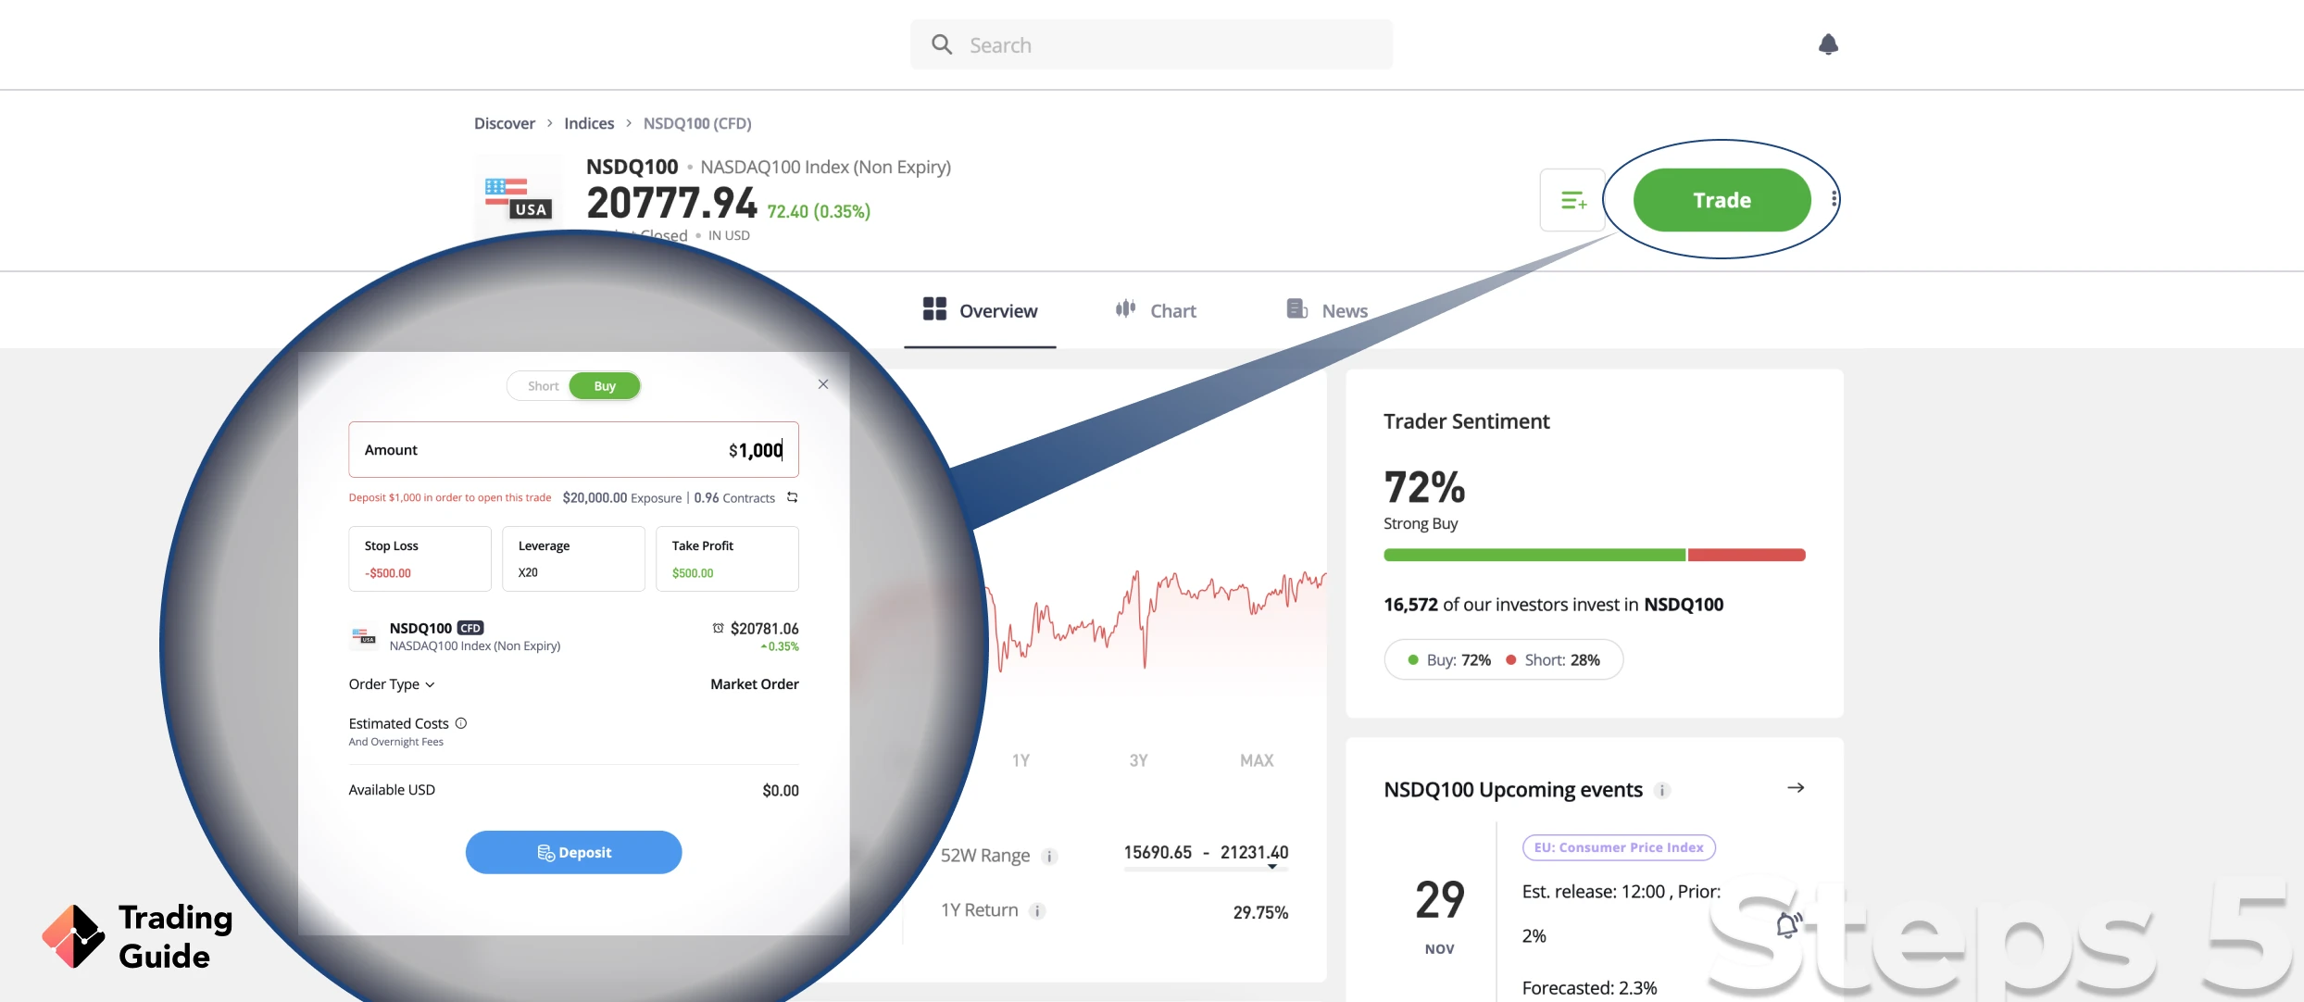
Task: Click the Trade button to open order panel
Action: [x=1721, y=198]
